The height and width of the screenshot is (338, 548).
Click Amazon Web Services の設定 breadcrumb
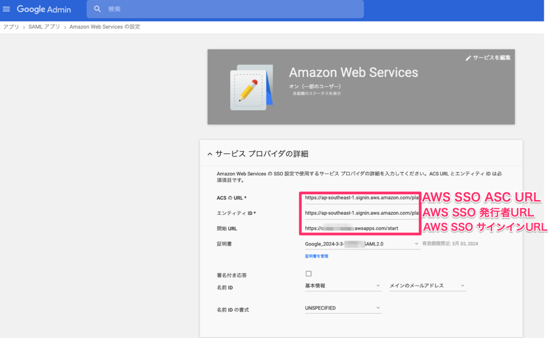coord(105,27)
